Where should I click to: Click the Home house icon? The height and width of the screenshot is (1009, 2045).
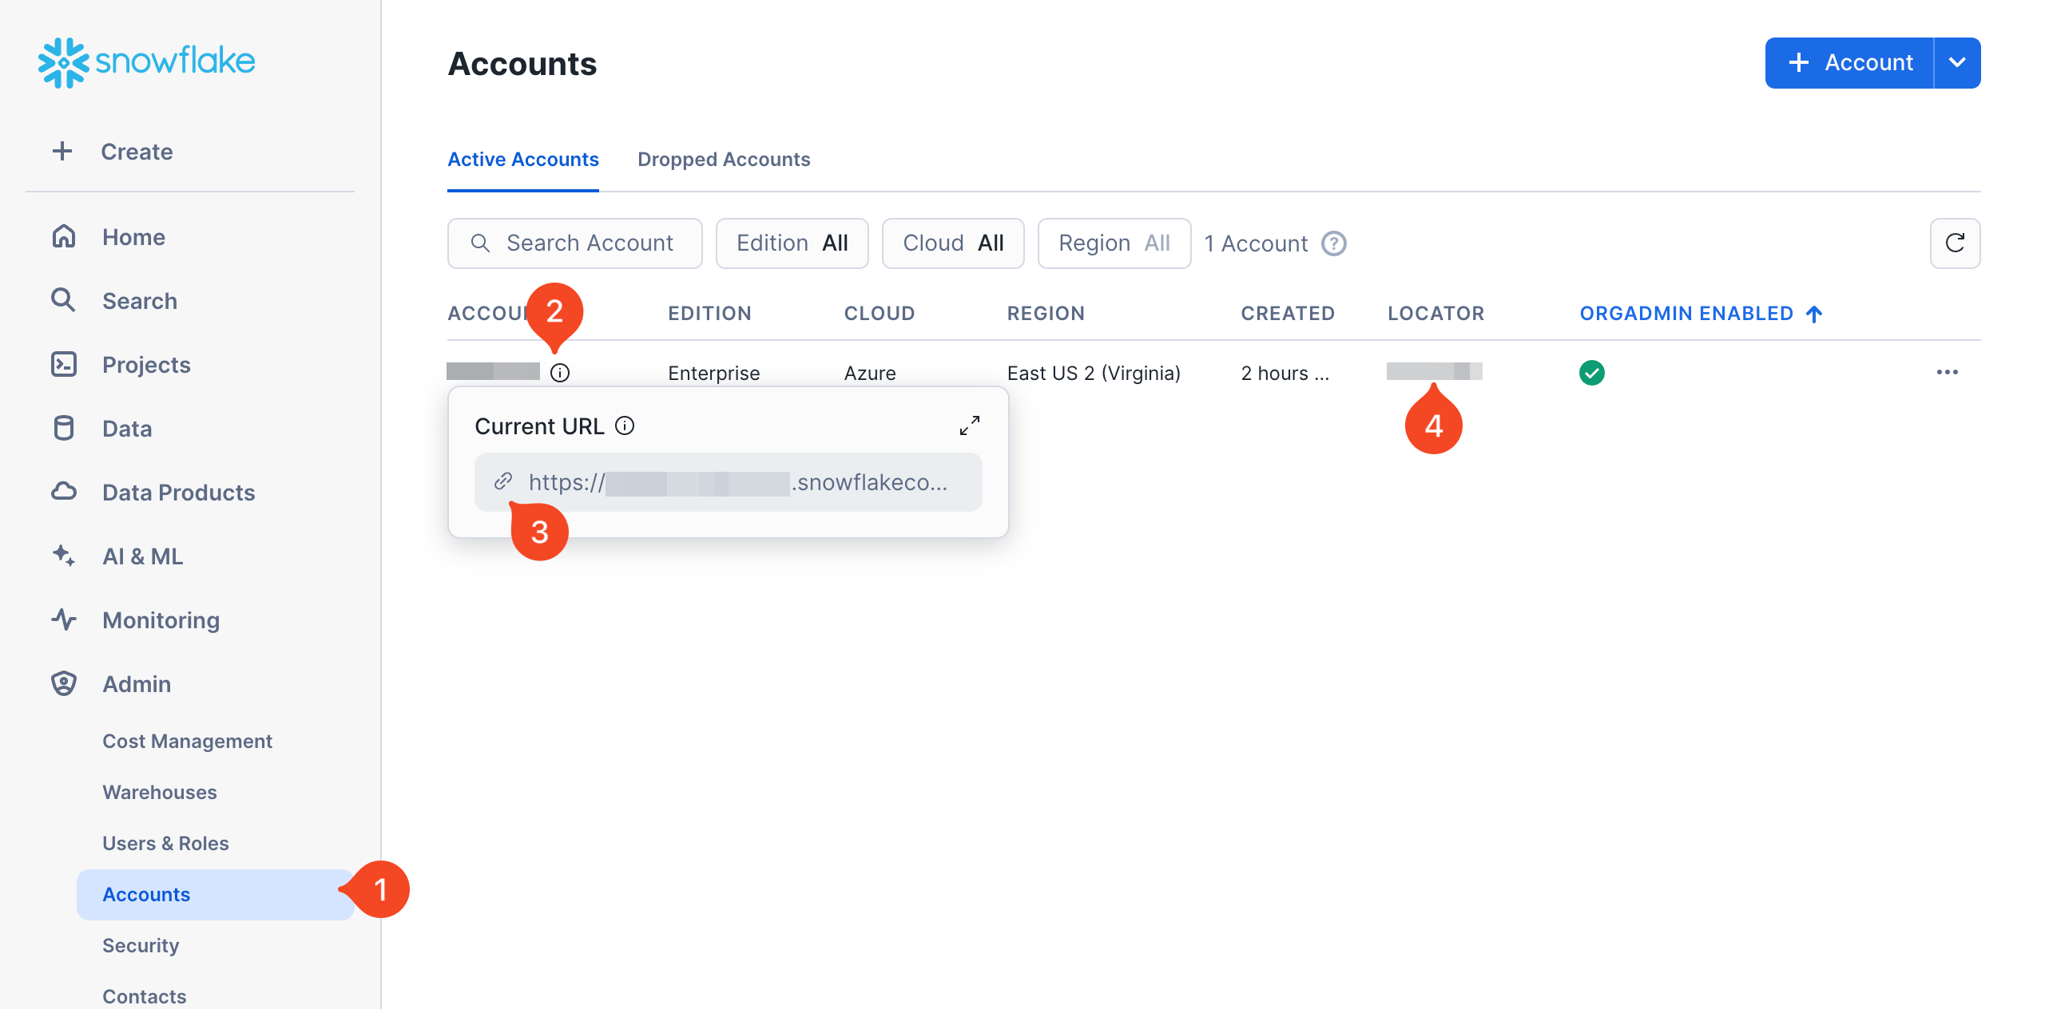coord(64,236)
